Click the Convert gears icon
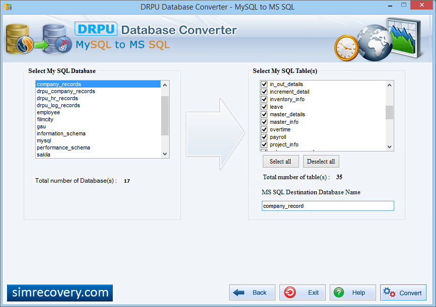This screenshot has width=436, height=307. tap(389, 292)
